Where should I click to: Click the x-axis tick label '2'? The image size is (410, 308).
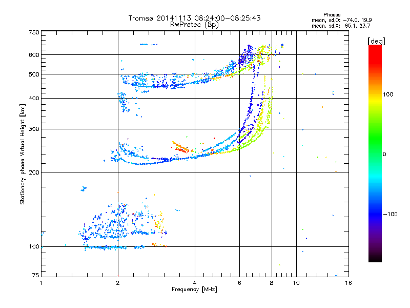pos(118,283)
